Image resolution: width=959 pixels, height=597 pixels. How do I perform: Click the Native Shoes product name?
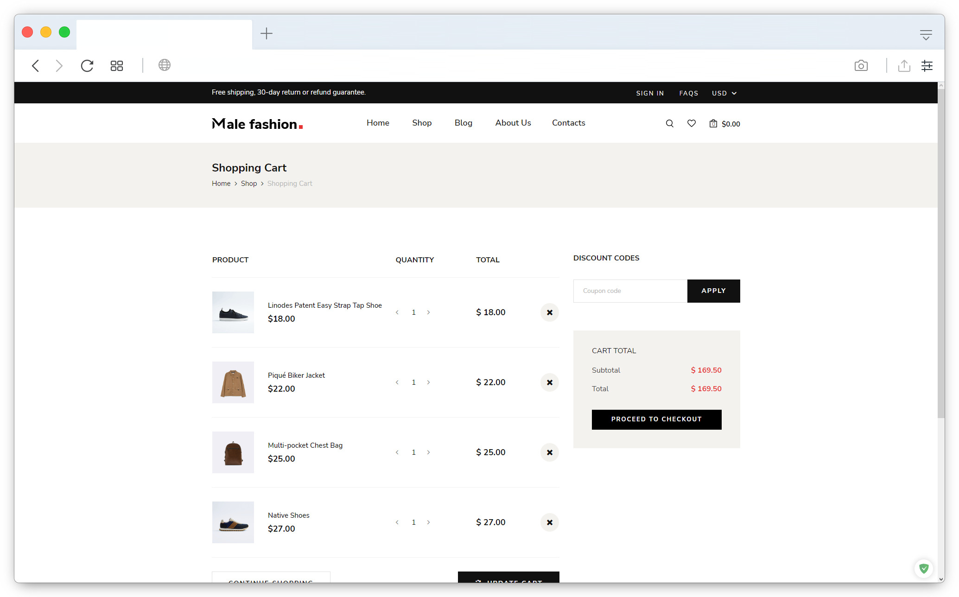point(289,515)
